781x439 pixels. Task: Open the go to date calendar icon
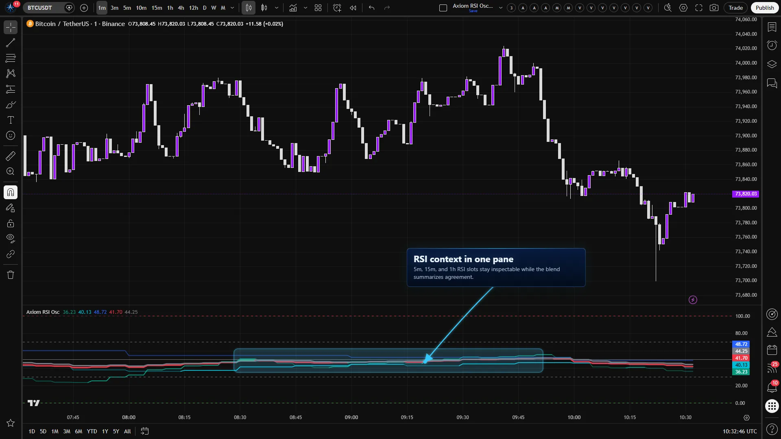click(144, 431)
